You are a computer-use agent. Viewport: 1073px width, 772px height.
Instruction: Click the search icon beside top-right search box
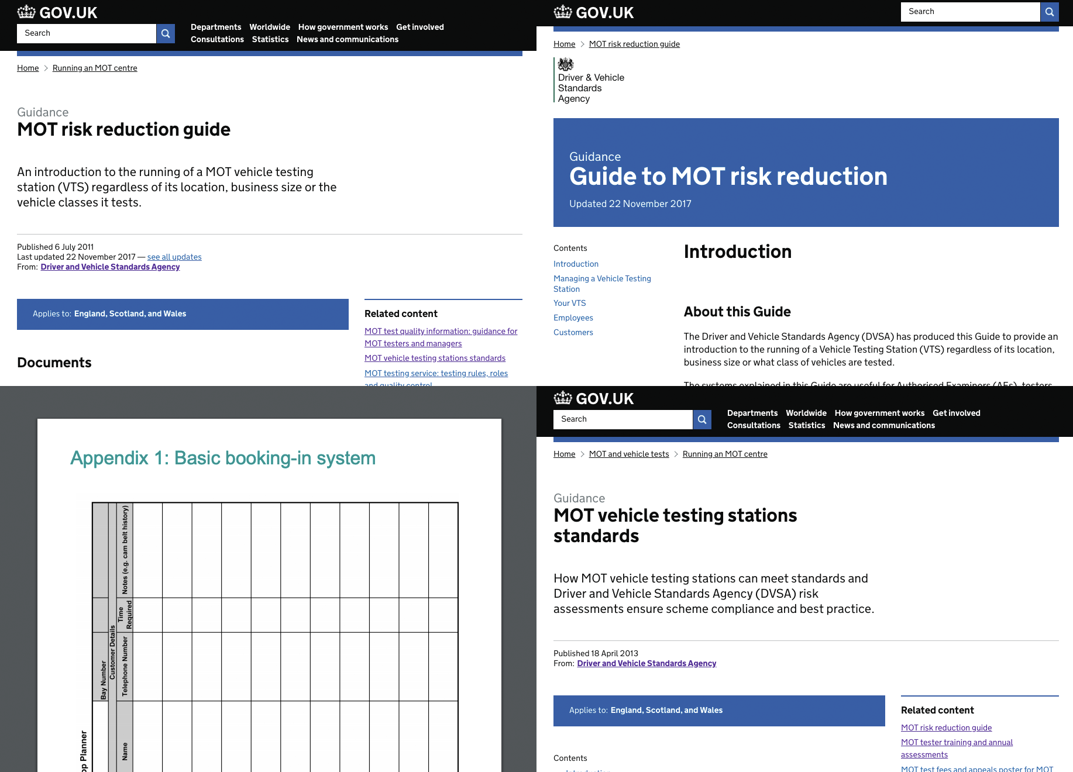pyautogui.click(x=1050, y=12)
